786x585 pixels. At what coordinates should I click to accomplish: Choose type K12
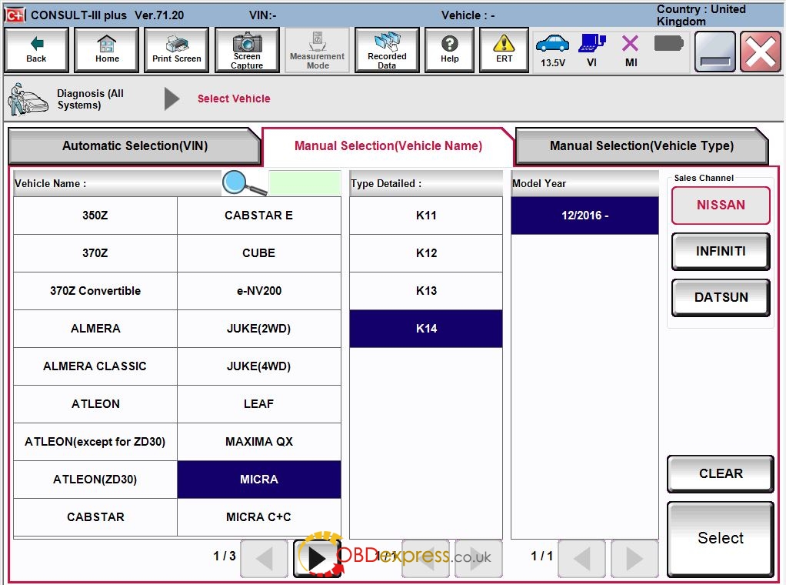[x=426, y=253]
